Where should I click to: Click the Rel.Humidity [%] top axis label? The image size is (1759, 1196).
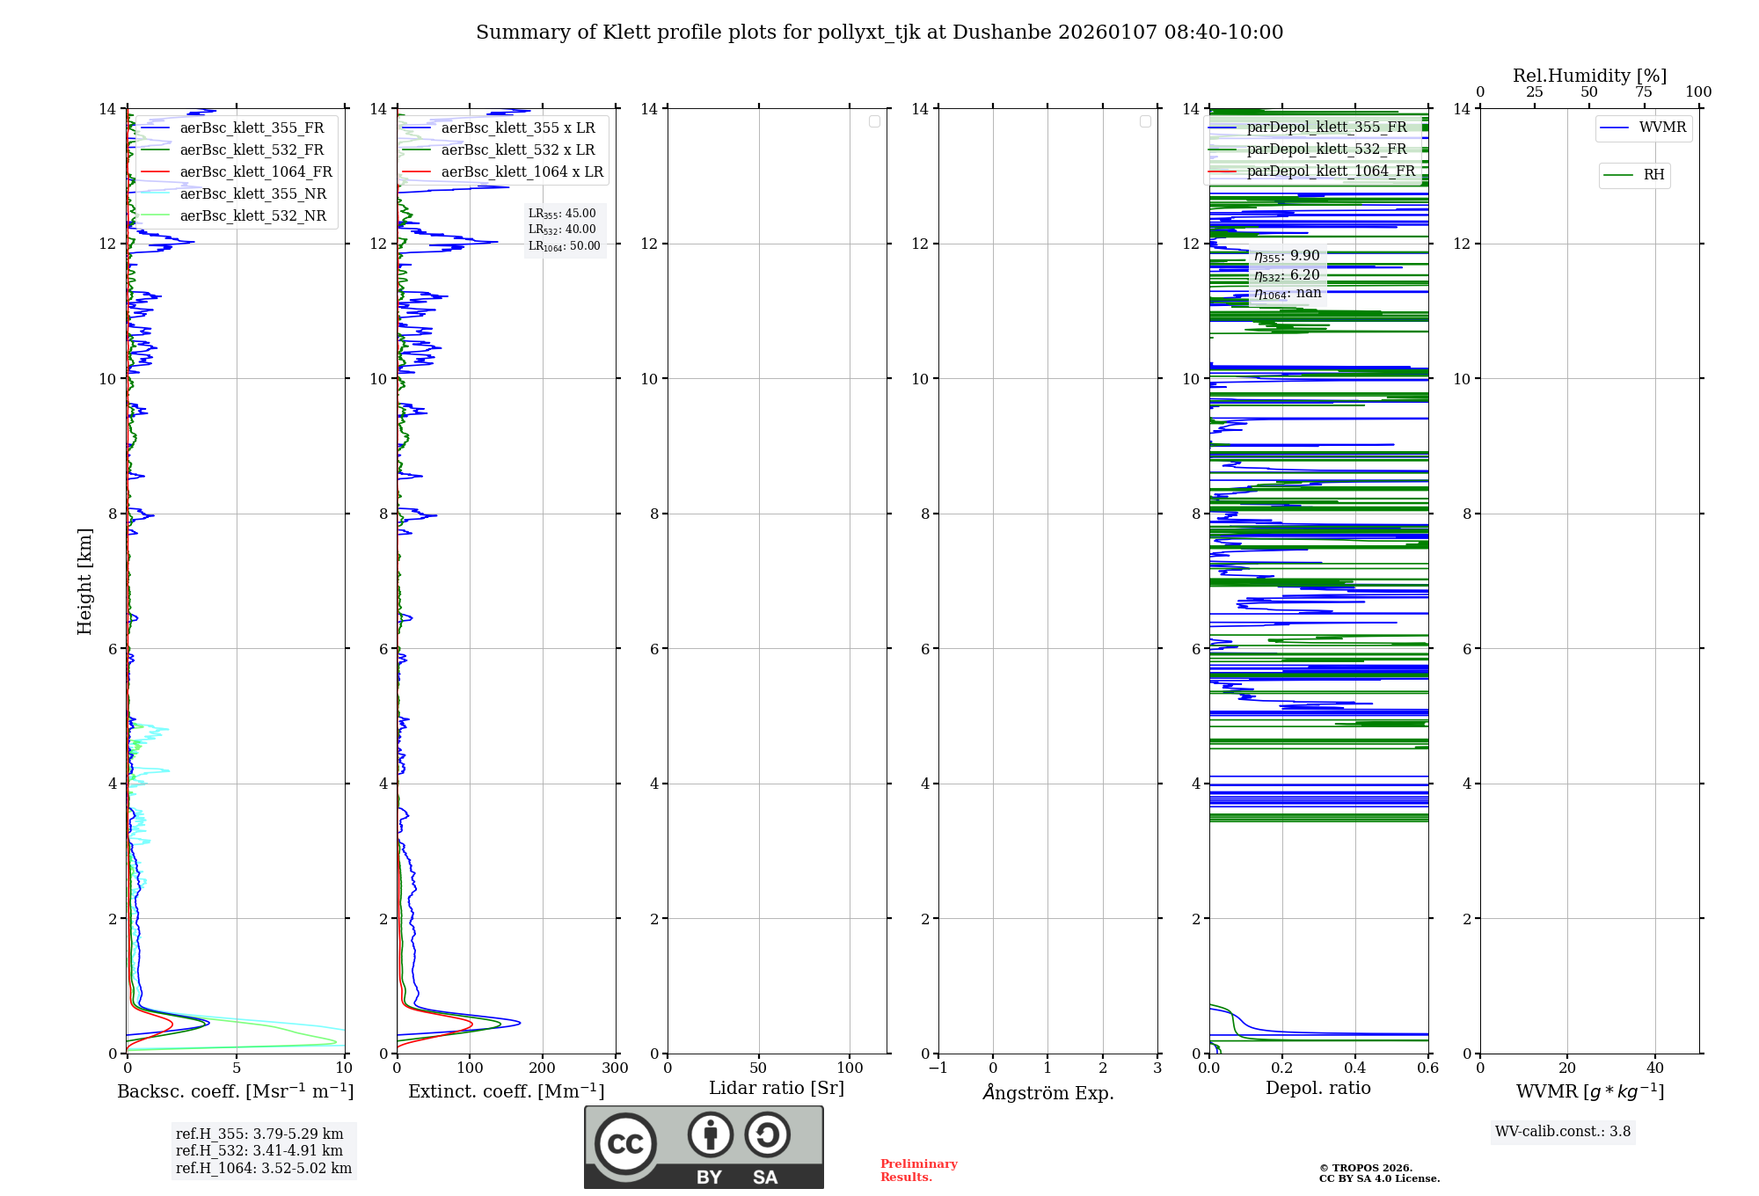pos(1589,76)
